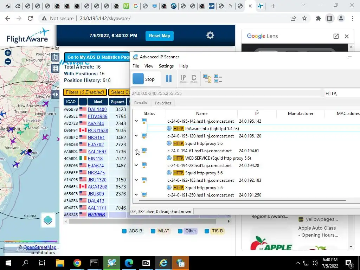This screenshot has height=270, width=360.
Task: Open taskbar search
Action: click(25, 263)
